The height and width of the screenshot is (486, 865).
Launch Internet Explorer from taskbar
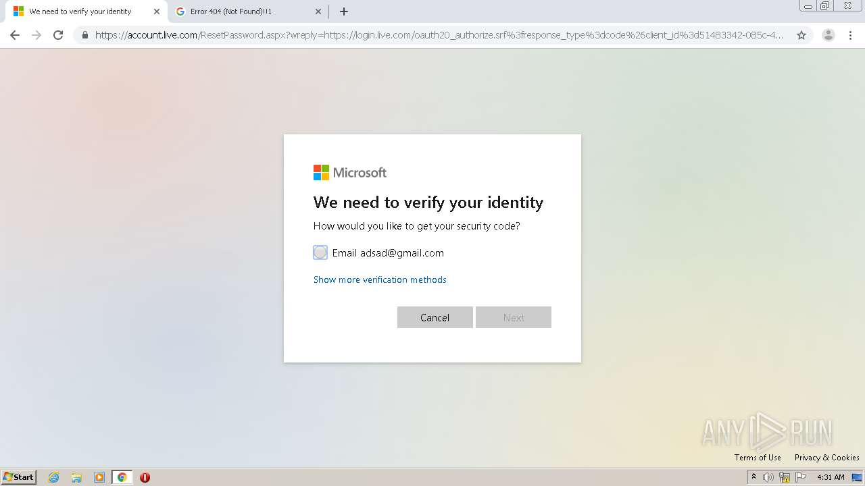coord(54,477)
